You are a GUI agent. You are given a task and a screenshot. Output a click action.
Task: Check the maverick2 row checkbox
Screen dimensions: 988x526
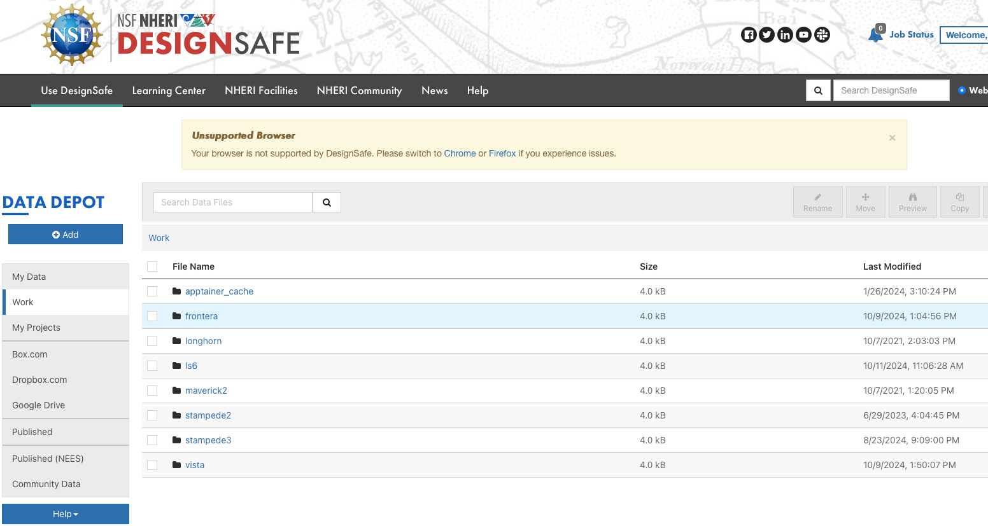[x=152, y=391]
